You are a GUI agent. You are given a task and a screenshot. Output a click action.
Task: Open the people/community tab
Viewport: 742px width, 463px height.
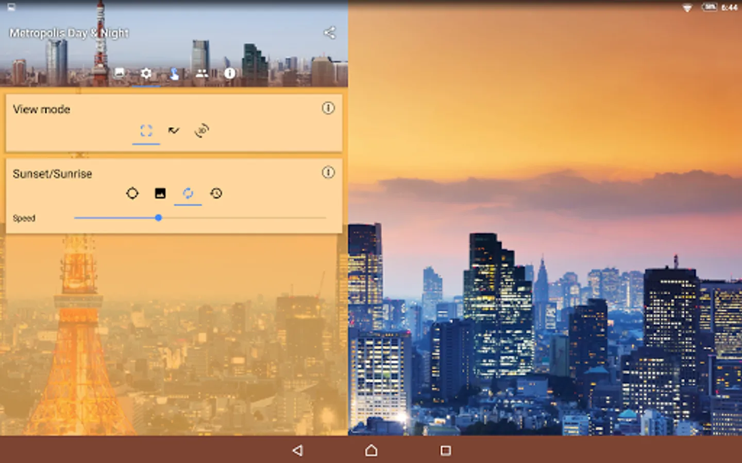(202, 73)
